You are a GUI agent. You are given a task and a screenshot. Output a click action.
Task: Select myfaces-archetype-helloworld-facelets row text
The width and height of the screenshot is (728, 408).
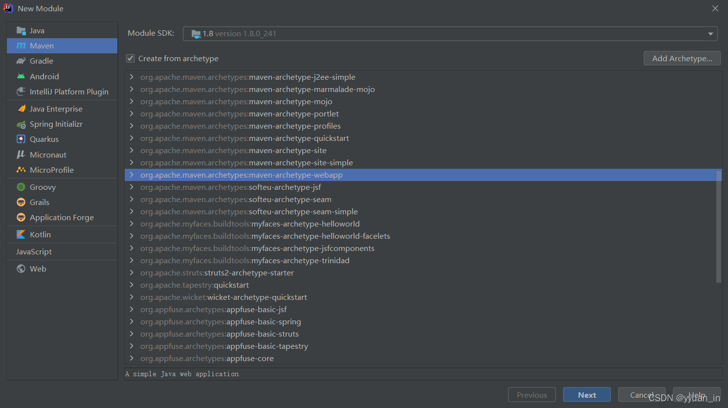[x=265, y=236]
